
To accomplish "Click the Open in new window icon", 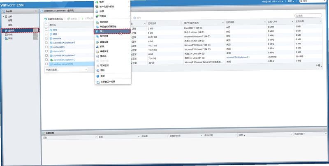I will point(98,82).
